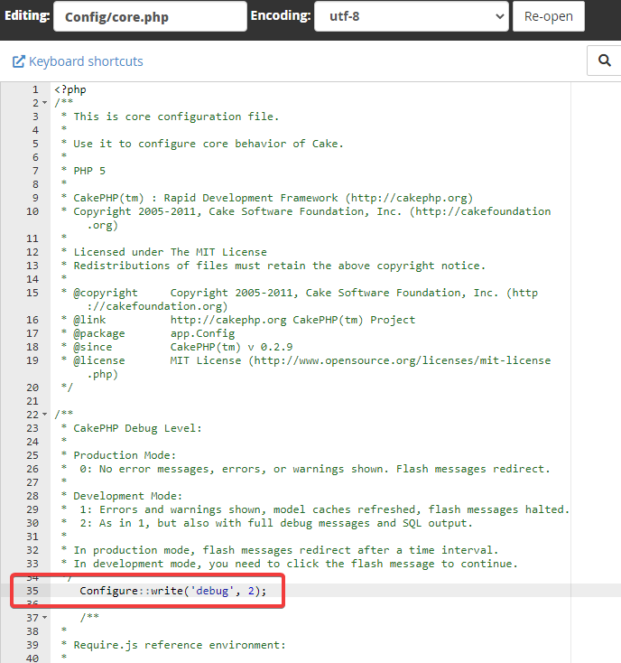Click line number 19 in the gutter
621x663 pixels.
click(32, 360)
